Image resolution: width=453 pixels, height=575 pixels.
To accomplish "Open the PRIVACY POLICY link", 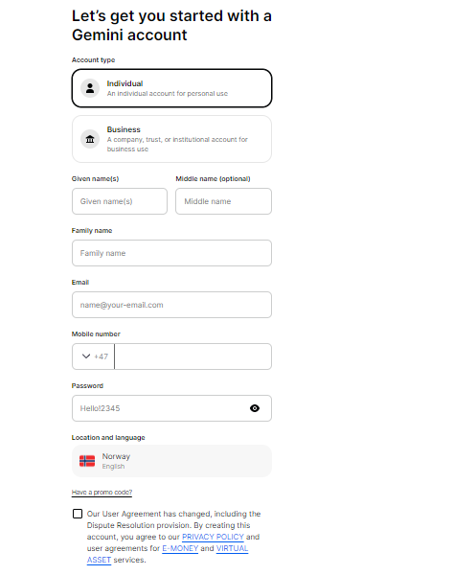I will (x=213, y=537).
